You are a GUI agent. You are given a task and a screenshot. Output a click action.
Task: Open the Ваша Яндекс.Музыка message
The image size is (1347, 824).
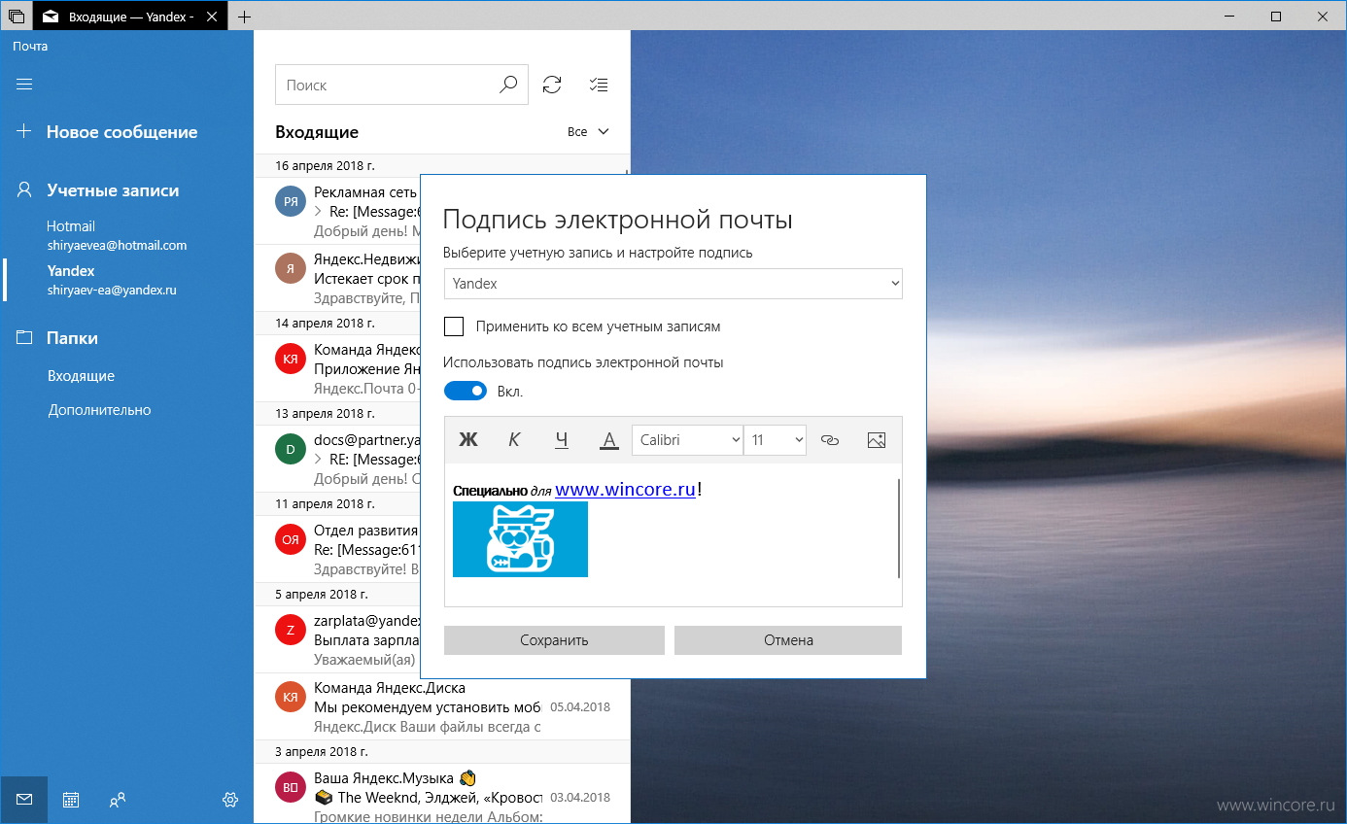(x=442, y=794)
